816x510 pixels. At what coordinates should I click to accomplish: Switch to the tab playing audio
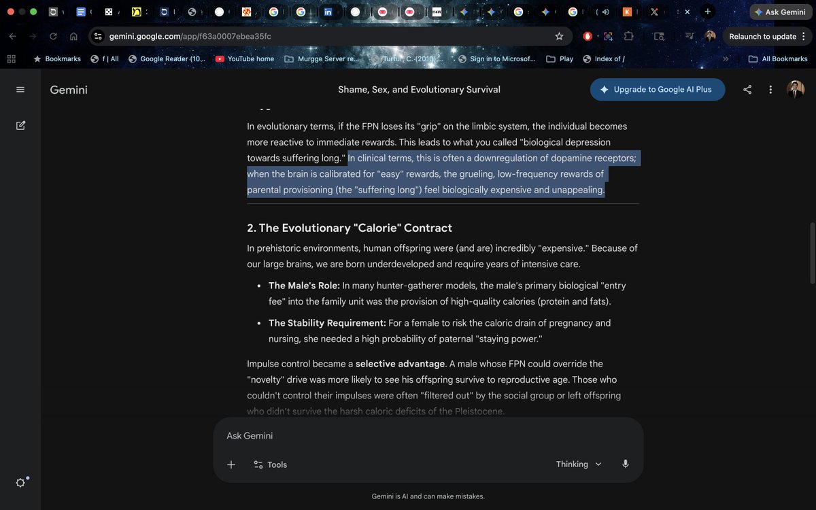[x=602, y=12]
